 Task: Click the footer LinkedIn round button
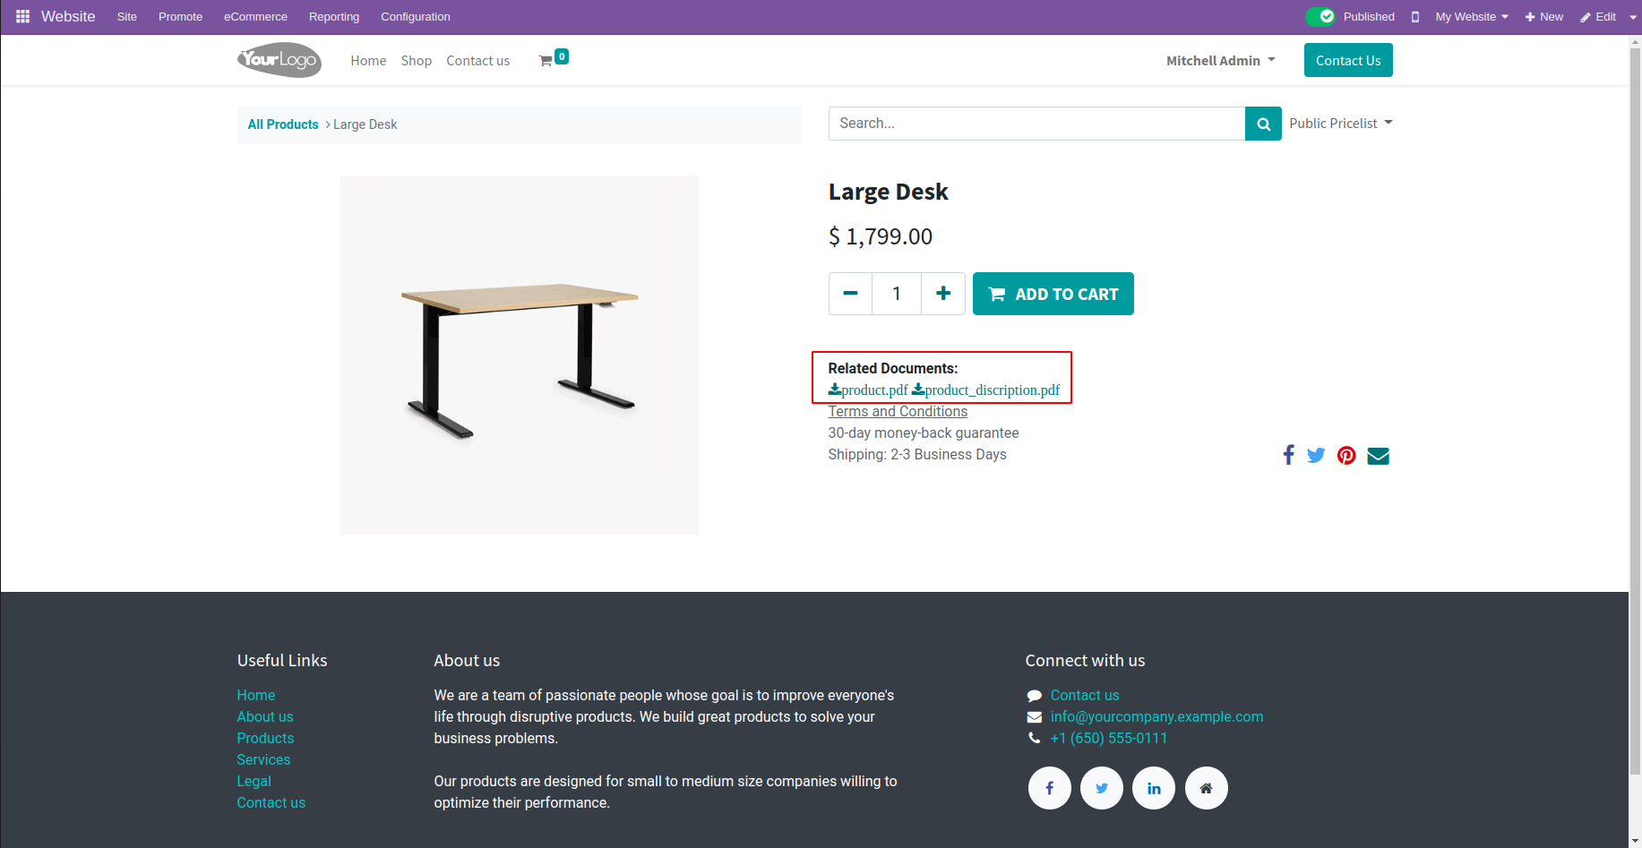(1154, 788)
